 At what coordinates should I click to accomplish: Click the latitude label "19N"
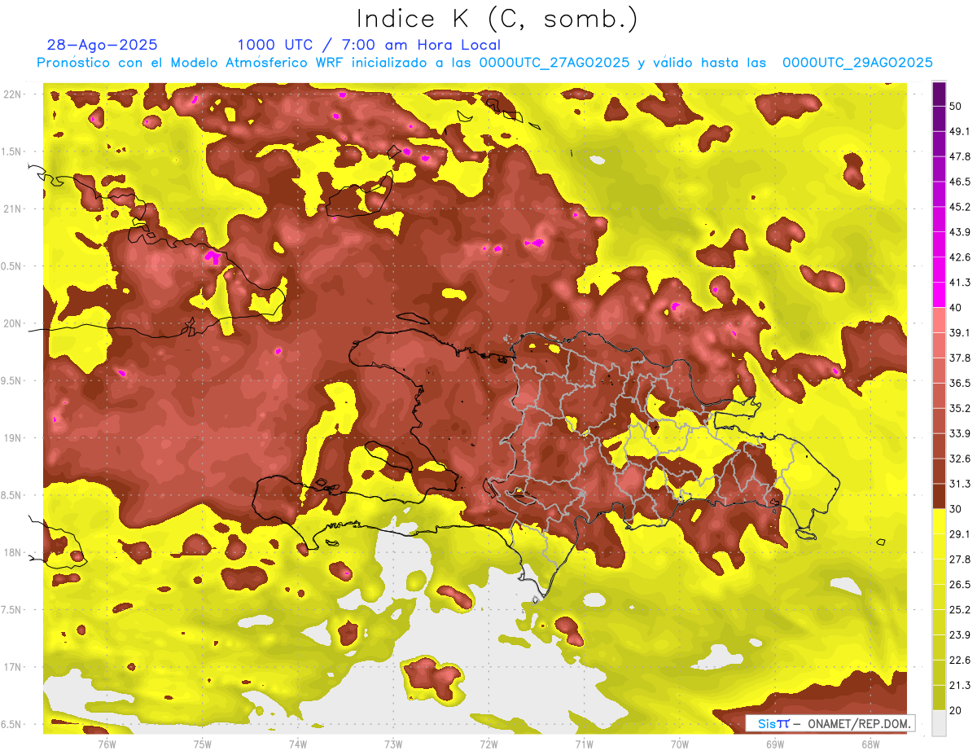14,437
